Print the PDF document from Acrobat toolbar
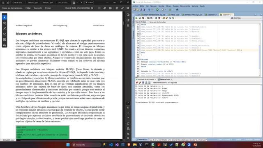The image size is (263, 148). (110, 8)
